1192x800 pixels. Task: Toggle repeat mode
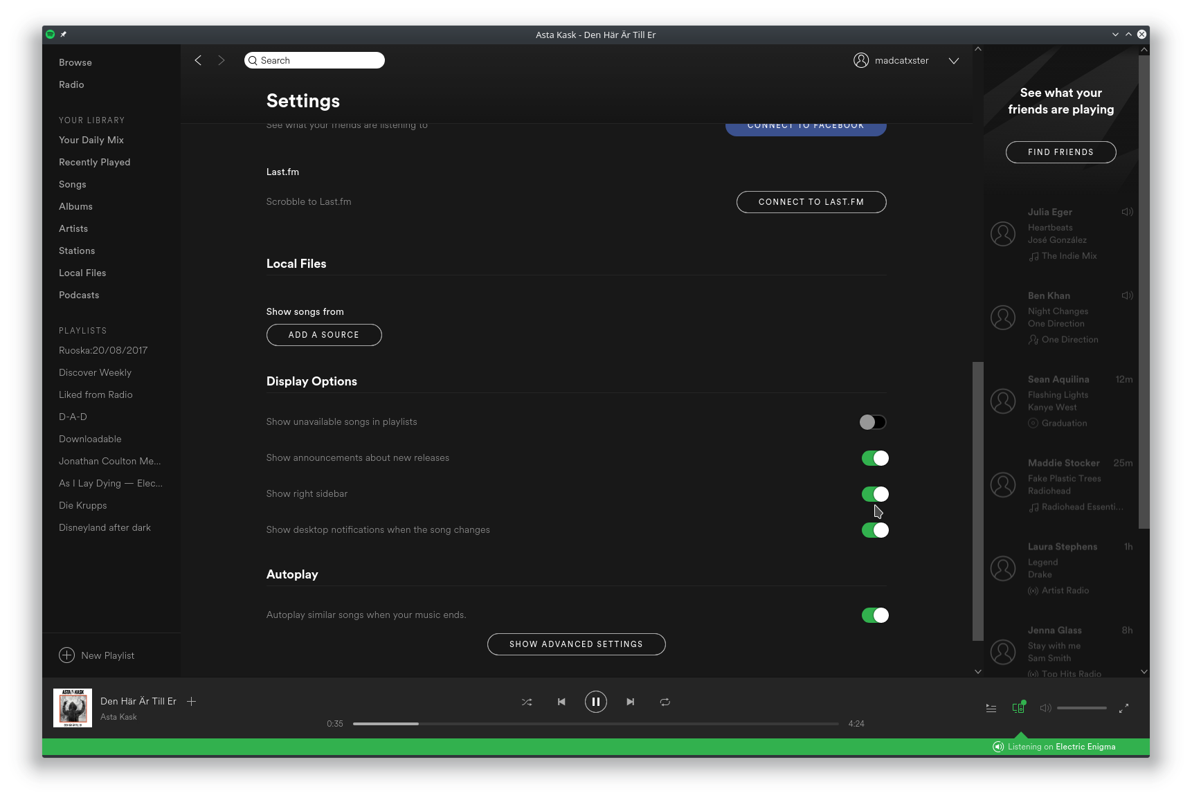(665, 702)
